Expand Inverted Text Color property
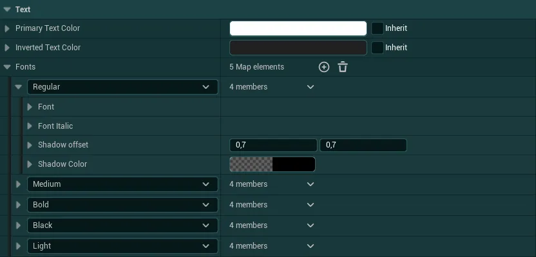The height and width of the screenshot is (257, 536). coord(7,48)
